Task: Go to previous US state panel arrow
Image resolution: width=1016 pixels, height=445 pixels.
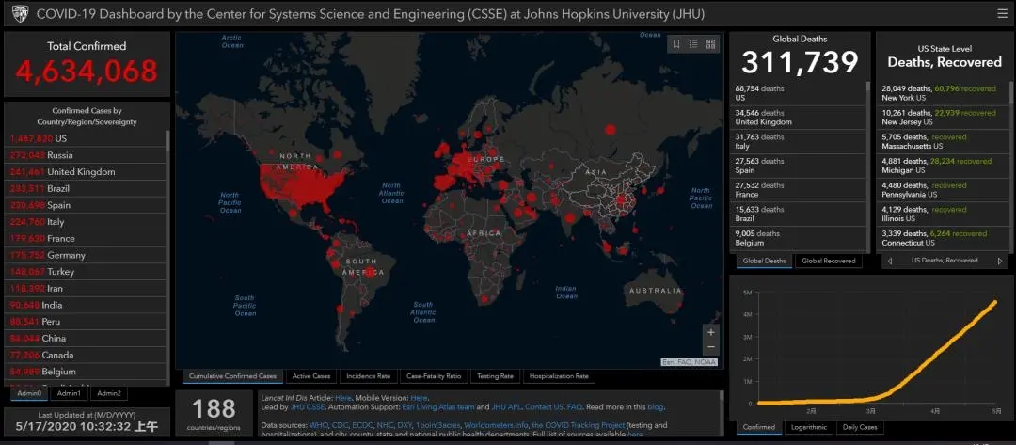Action: pos(890,261)
